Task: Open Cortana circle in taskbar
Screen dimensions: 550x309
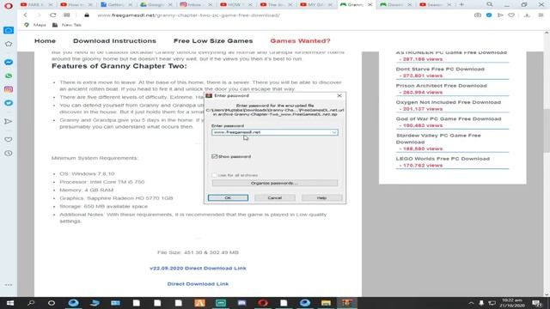Action: (x=52, y=303)
